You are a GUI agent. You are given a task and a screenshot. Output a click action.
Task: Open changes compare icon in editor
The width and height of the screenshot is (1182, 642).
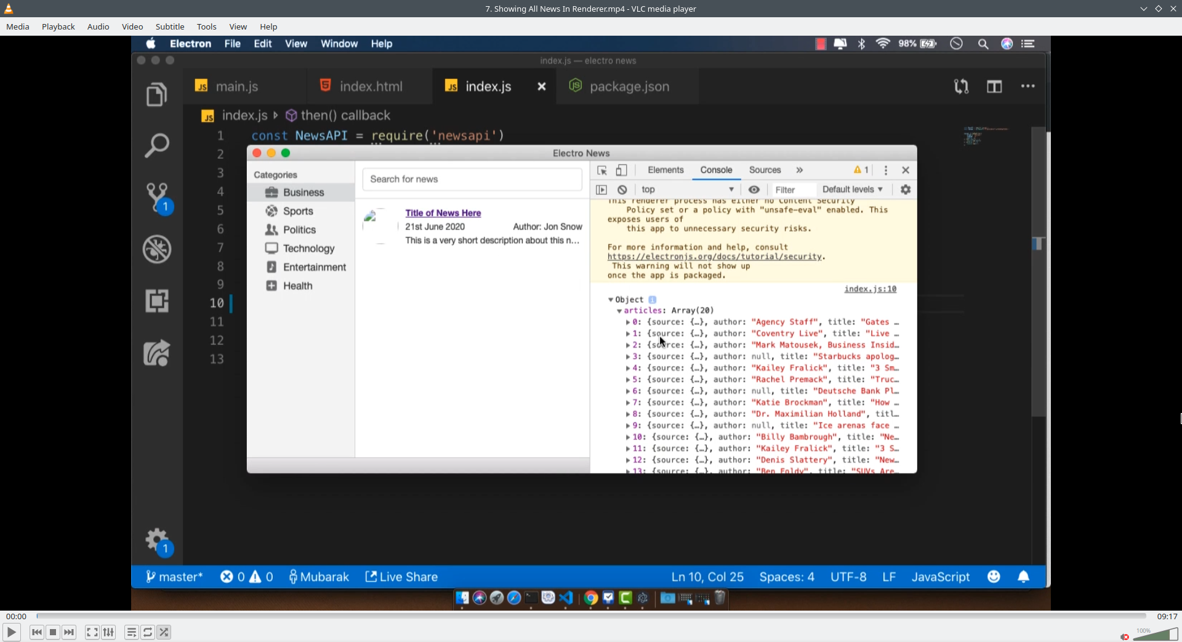tap(962, 86)
